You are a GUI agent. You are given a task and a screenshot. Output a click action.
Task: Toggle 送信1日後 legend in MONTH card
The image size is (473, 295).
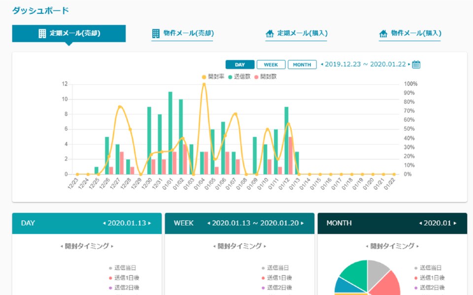click(429, 278)
